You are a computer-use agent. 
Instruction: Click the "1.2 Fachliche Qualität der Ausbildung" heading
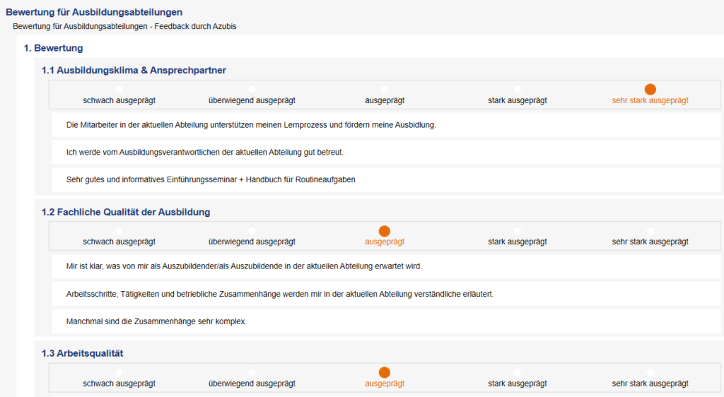click(x=126, y=212)
